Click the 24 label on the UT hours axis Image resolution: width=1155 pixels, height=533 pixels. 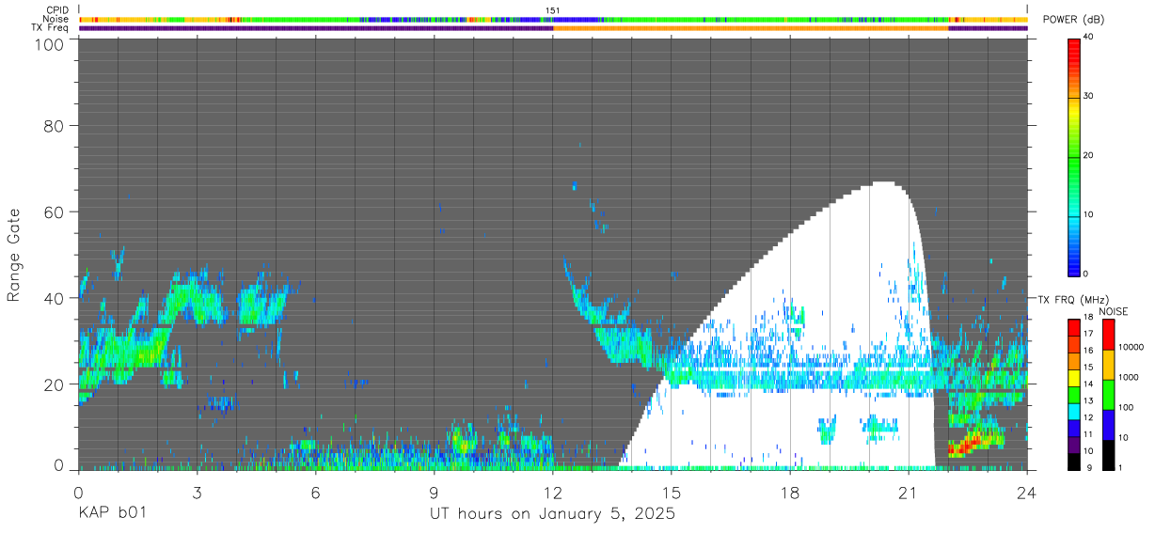(1027, 492)
